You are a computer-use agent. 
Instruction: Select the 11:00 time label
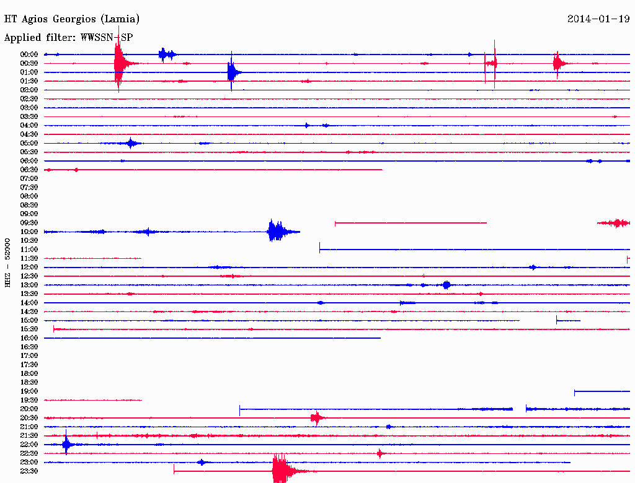pyautogui.click(x=29, y=250)
